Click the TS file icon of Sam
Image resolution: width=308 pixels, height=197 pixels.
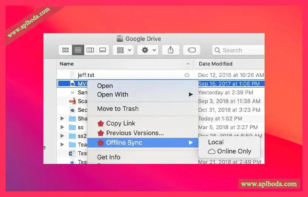(x=72, y=93)
